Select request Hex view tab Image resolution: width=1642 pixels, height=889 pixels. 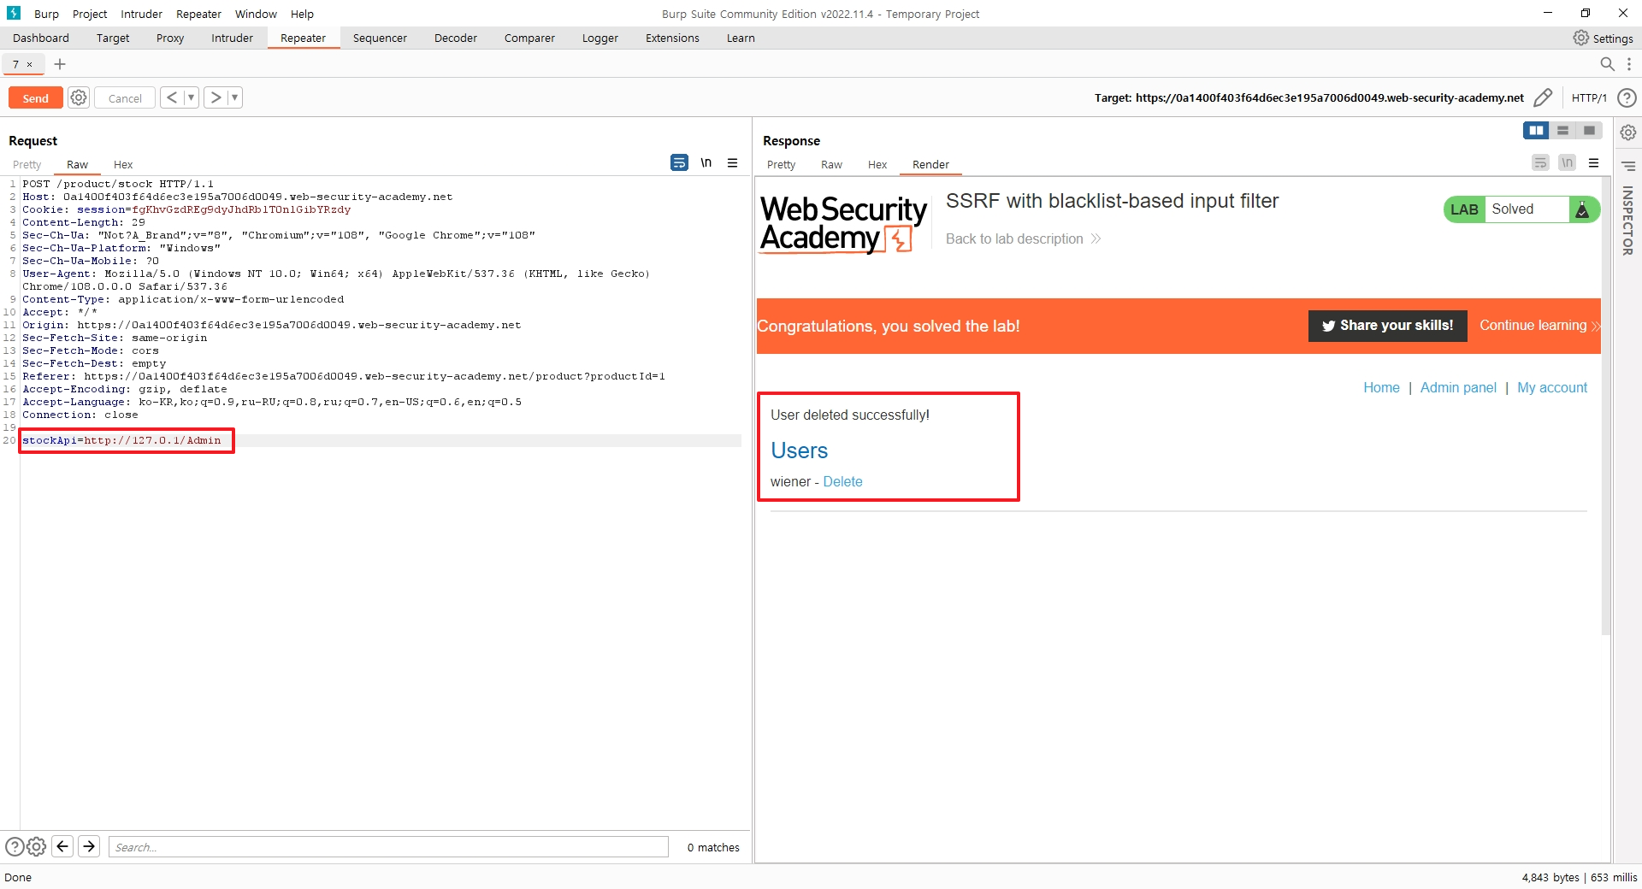pyautogui.click(x=123, y=164)
